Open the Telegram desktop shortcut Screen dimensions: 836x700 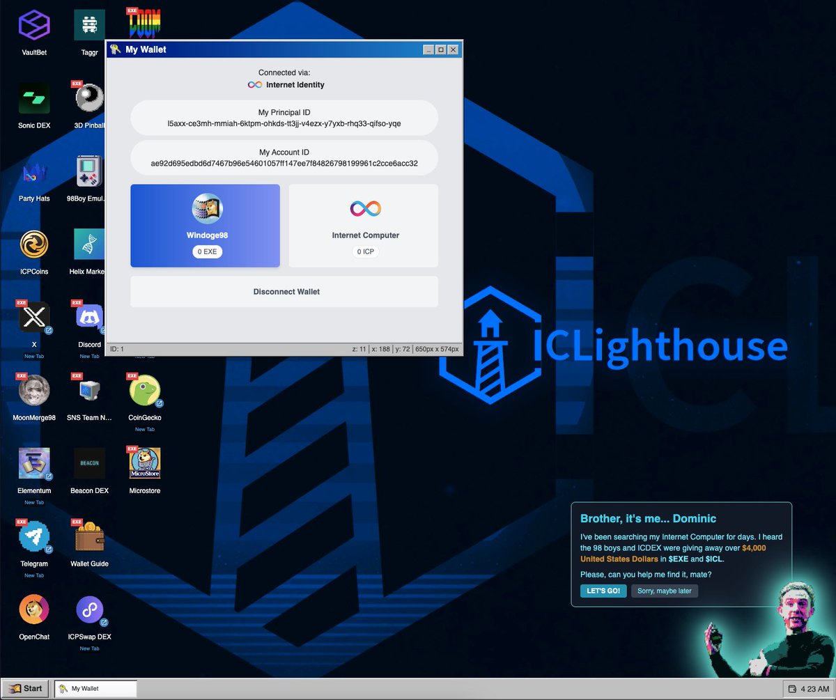click(34, 537)
